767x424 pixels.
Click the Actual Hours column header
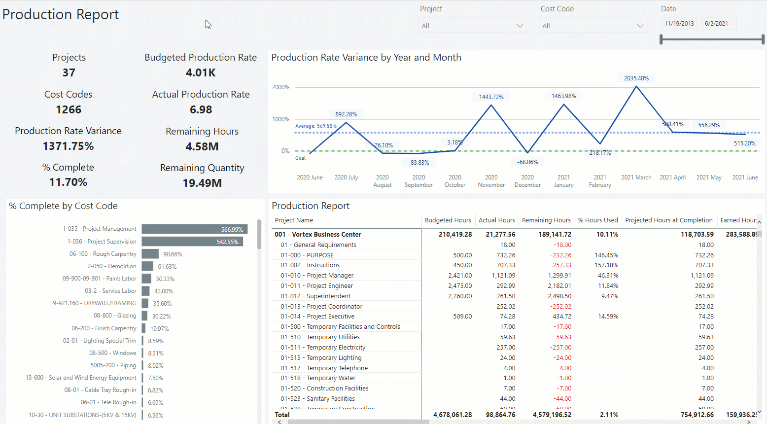click(x=496, y=220)
